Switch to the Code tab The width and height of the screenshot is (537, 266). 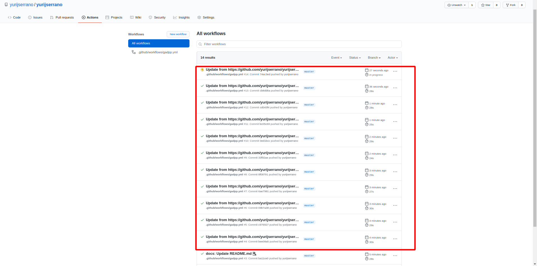click(14, 17)
